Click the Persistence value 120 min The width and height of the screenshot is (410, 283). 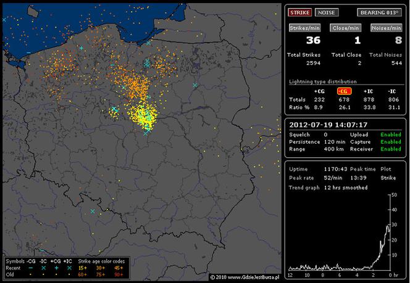pos(335,142)
